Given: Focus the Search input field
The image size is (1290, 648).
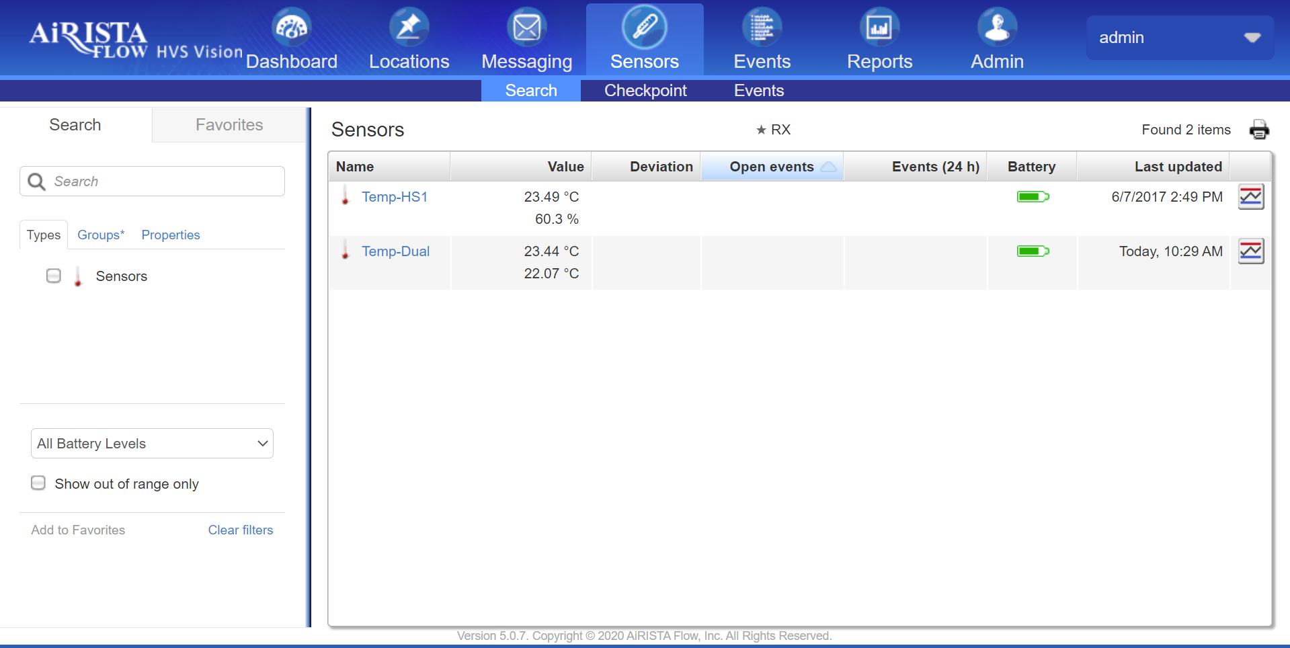Looking at the screenshot, I should [x=152, y=181].
